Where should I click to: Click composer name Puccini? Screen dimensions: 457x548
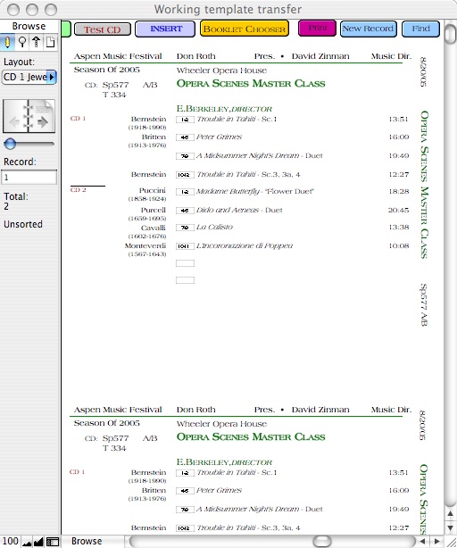coord(153,190)
